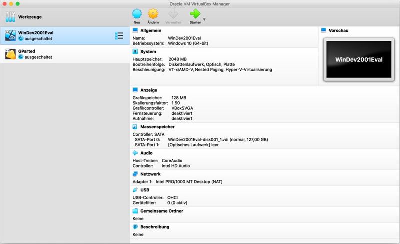Click the Windows 10 icon of WinDev2001Eval
The image size is (400, 244).
tap(10, 36)
